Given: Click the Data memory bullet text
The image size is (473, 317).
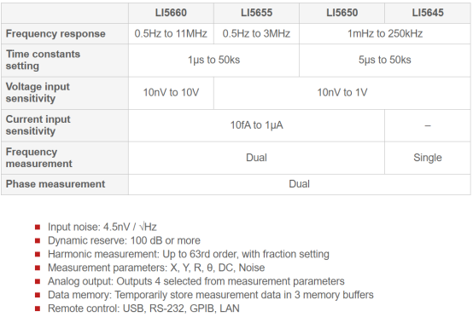Looking at the screenshot, I should [x=211, y=295].
